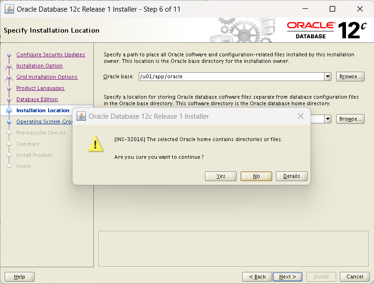Viewport: 374px width, 284px height.
Task: Click the 'Finish' step text
Action: pos(24,166)
